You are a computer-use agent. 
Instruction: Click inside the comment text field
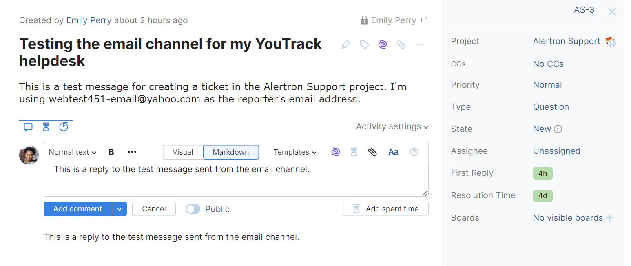(x=236, y=179)
